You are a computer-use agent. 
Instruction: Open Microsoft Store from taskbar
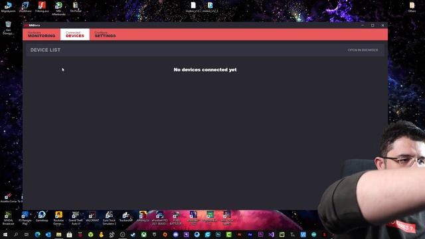coord(69,234)
